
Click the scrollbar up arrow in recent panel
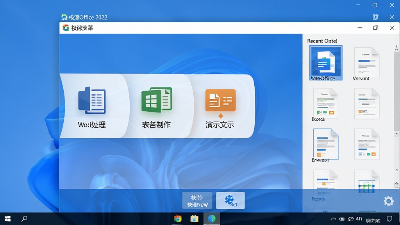click(x=396, y=46)
